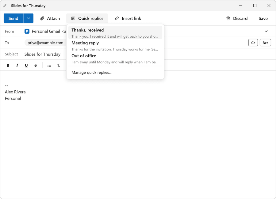Open Manage quick replies…
The height and width of the screenshot is (199, 276).
point(115,73)
